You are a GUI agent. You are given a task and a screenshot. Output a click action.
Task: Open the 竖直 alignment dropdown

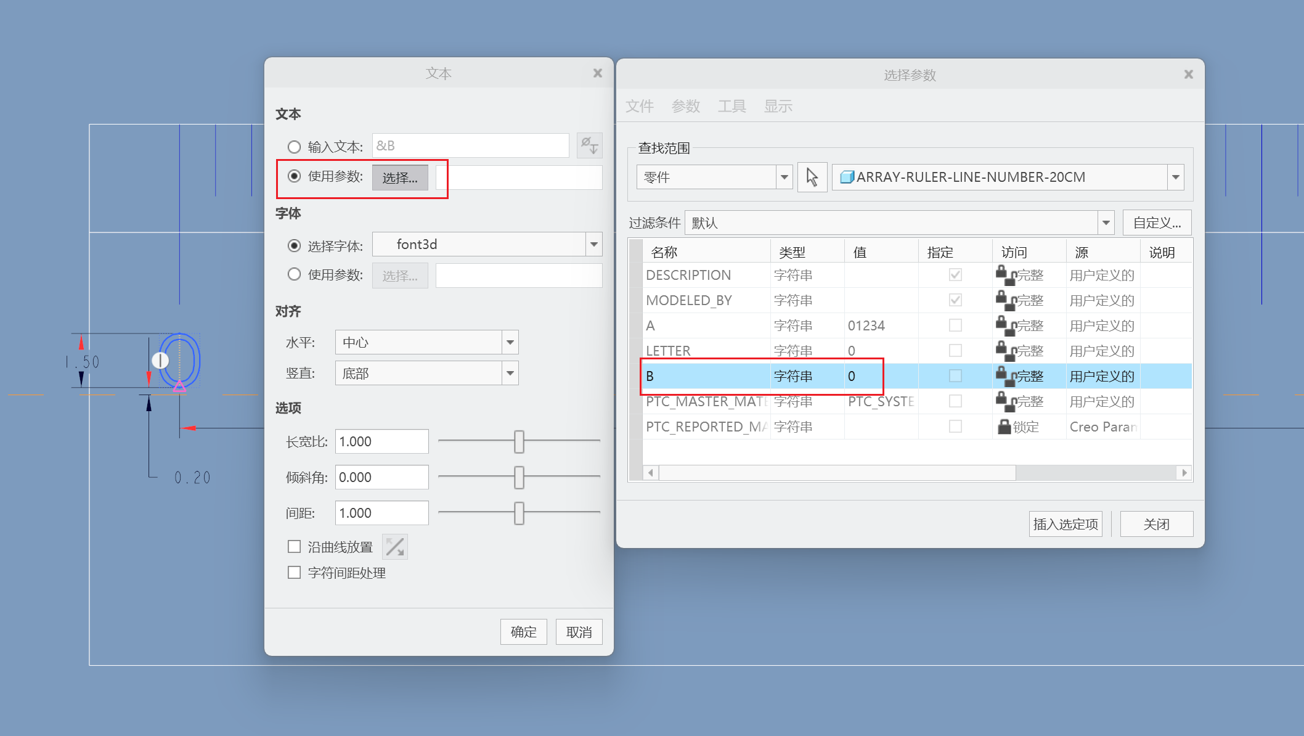tap(510, 373)
